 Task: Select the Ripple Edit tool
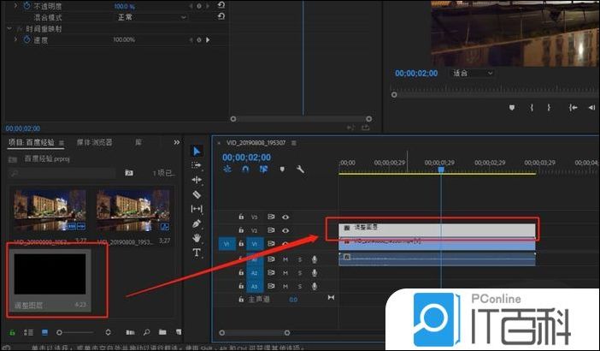197,180
